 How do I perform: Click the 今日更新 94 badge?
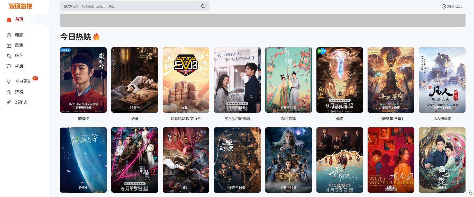click(x=35, y=78)
